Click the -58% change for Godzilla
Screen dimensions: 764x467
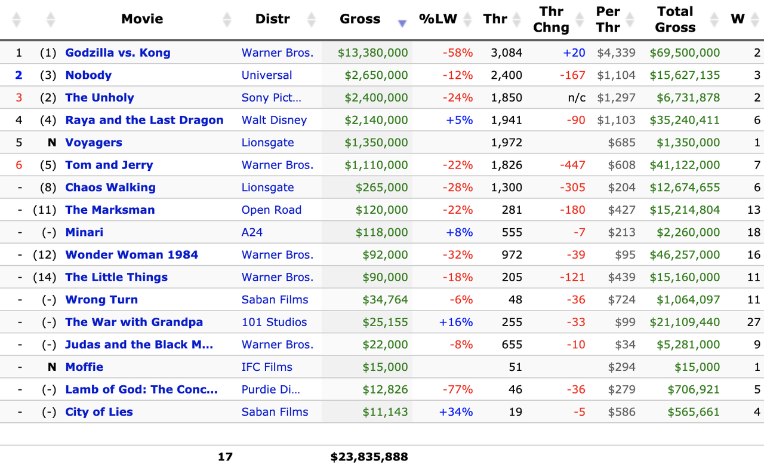[458, 53]
